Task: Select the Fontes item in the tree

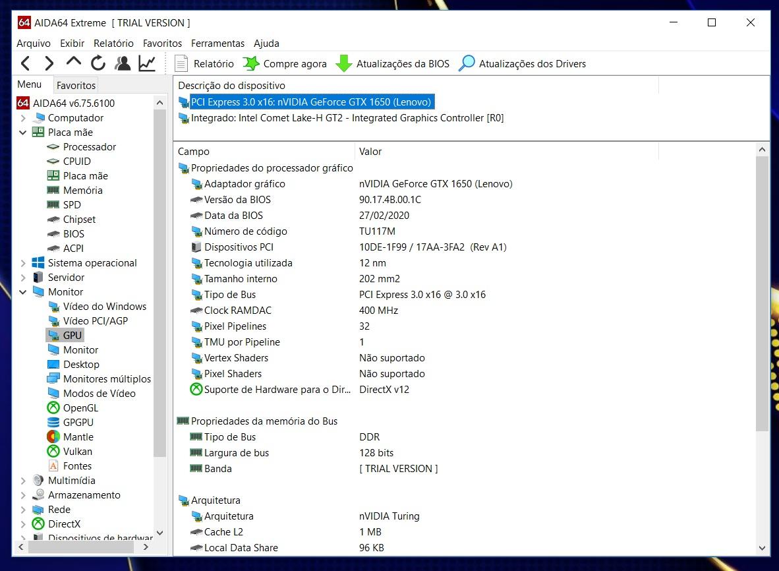Action: pos(77,466)
